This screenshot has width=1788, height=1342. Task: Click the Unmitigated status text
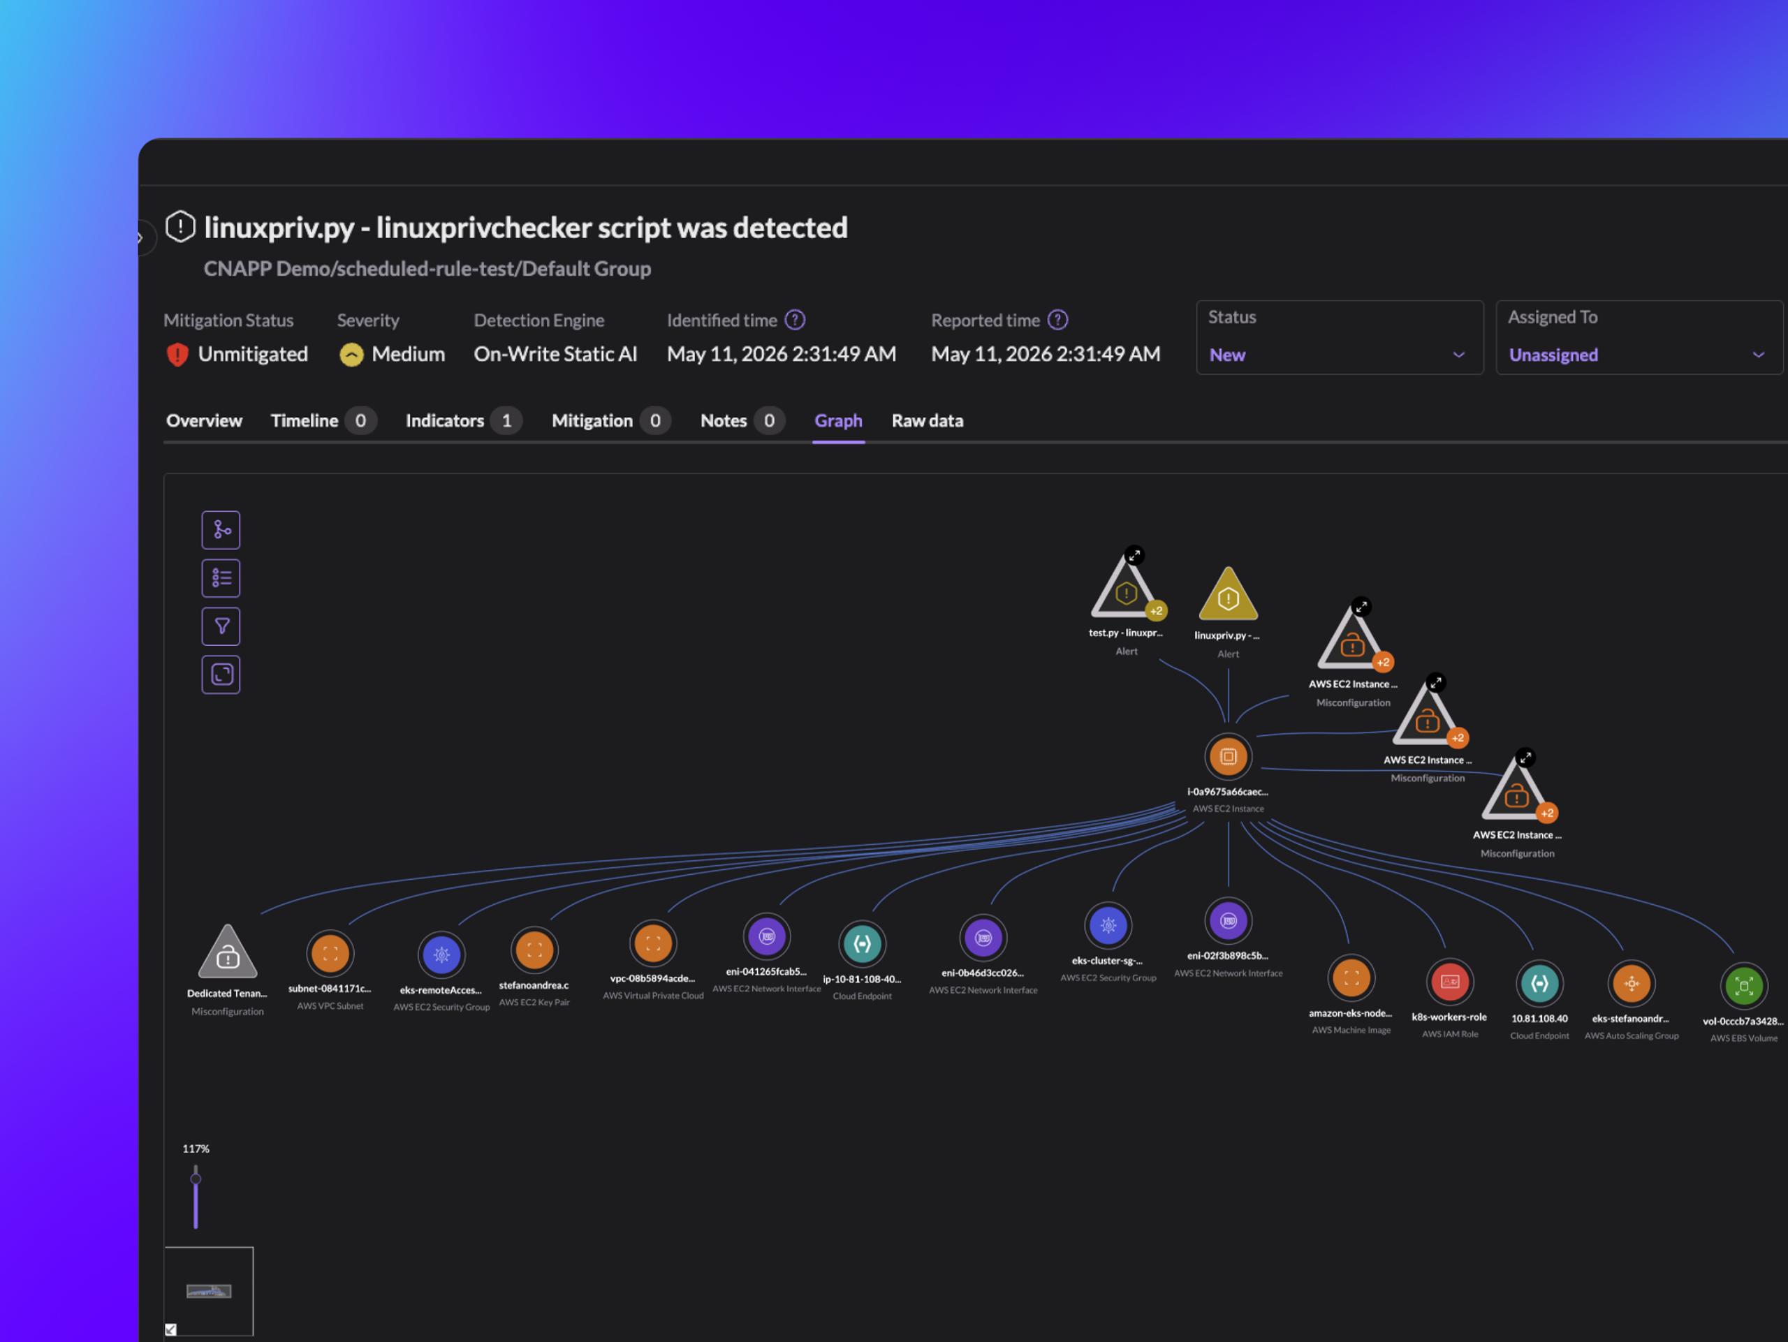click(253, 354)
